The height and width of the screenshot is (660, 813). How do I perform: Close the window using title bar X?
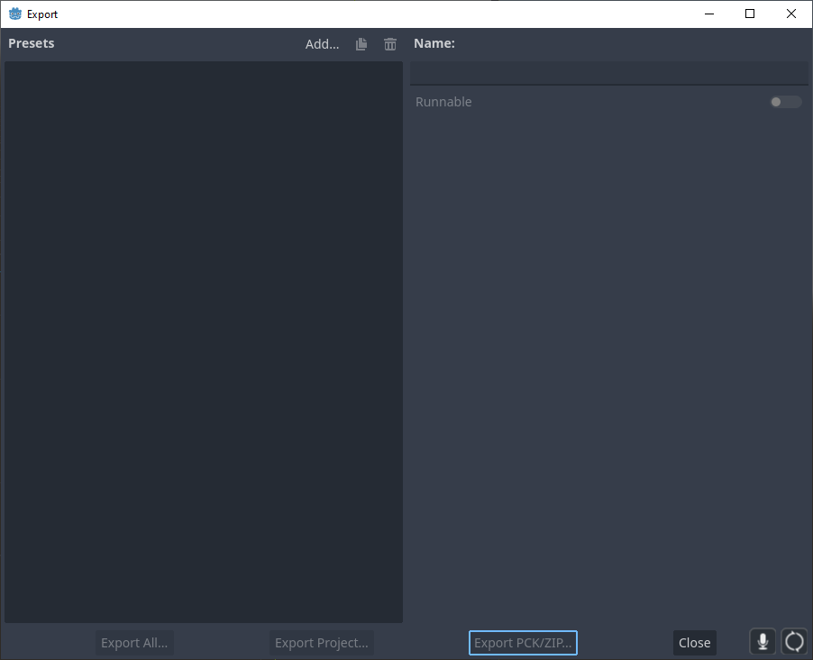(790, 14)
